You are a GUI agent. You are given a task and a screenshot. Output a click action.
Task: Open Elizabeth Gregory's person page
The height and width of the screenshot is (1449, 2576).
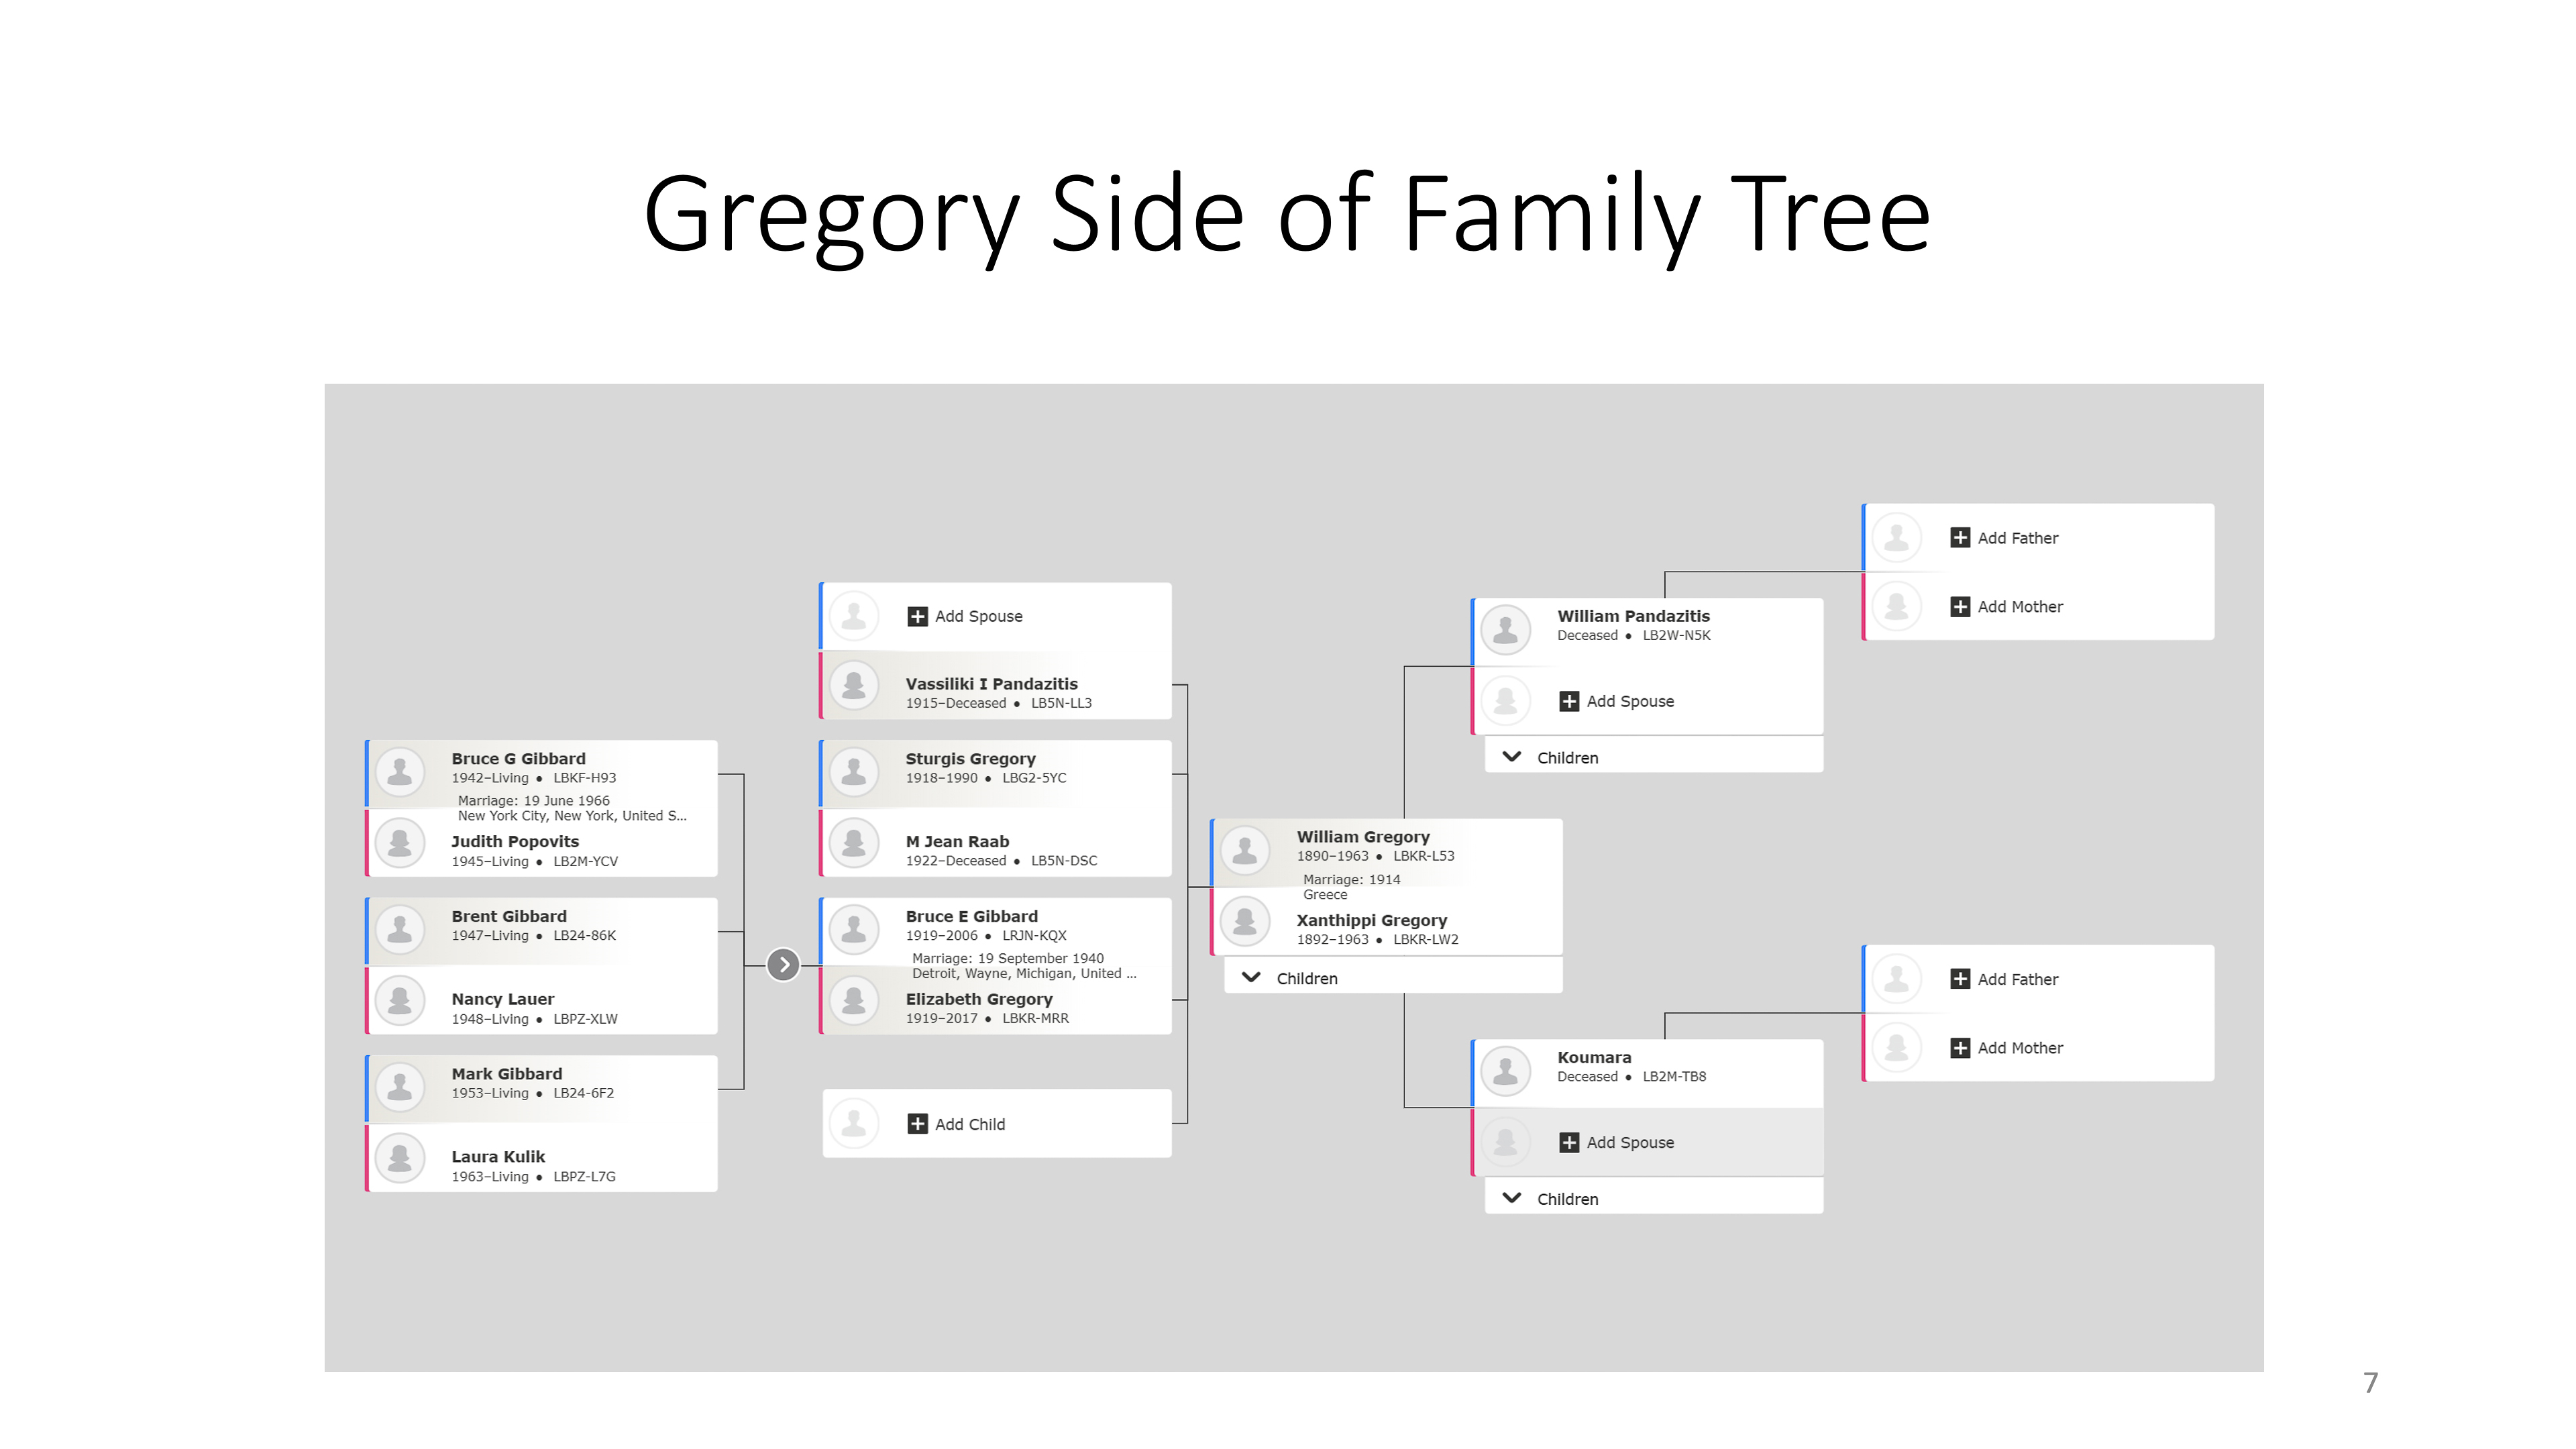pos(978,999)
